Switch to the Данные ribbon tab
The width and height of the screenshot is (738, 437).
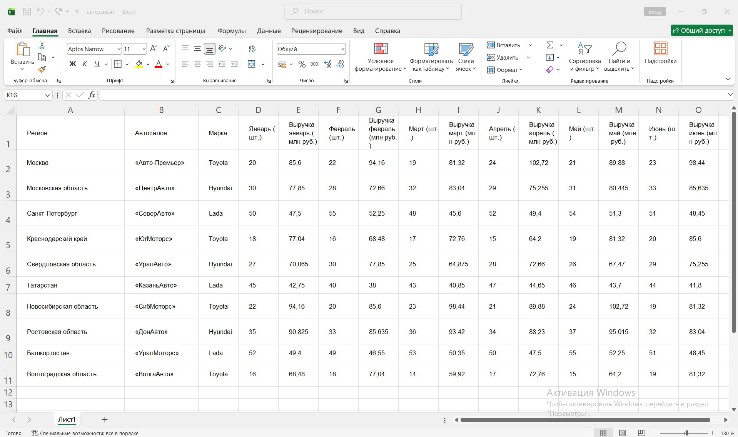[269, 31]
